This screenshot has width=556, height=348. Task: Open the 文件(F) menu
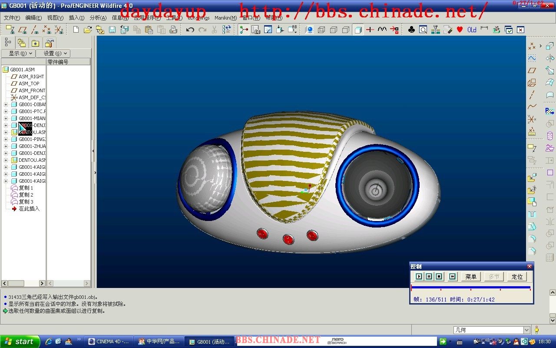12,18
